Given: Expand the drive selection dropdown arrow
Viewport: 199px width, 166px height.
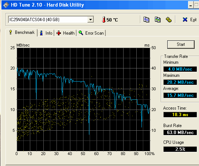Looking at the screenshot, I should [90, 20].
